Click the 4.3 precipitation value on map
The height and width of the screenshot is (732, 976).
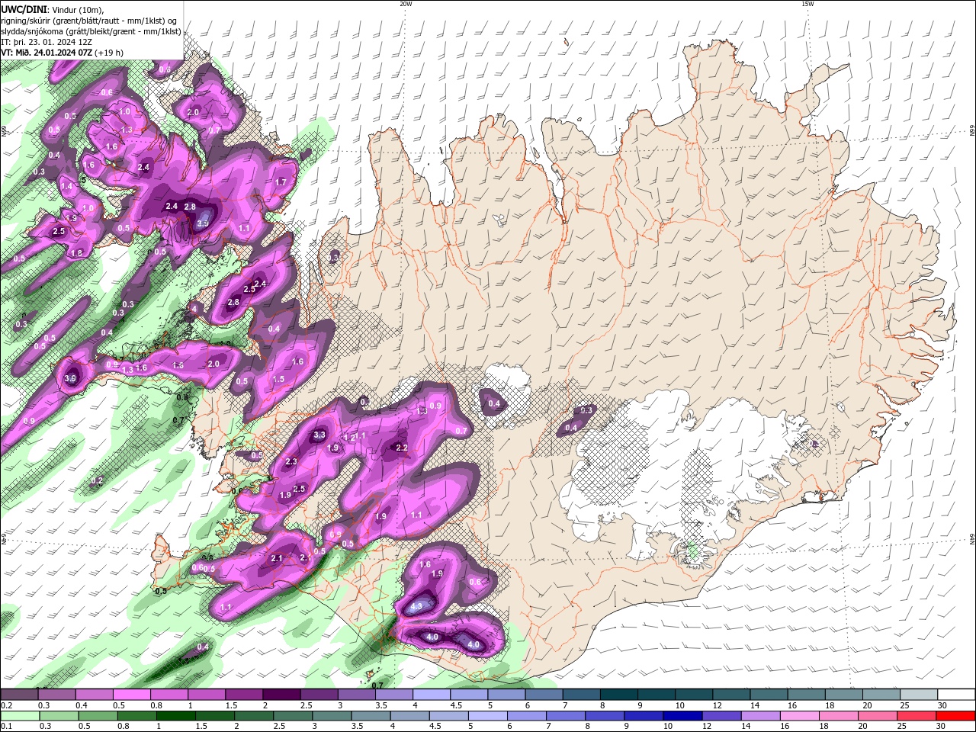[417, 607]
